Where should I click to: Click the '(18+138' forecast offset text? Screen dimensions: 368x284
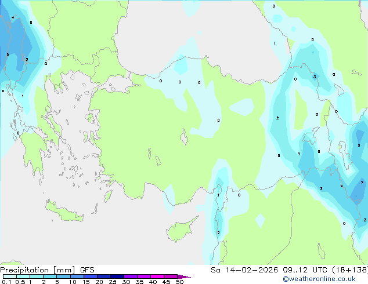click(350, 270)
